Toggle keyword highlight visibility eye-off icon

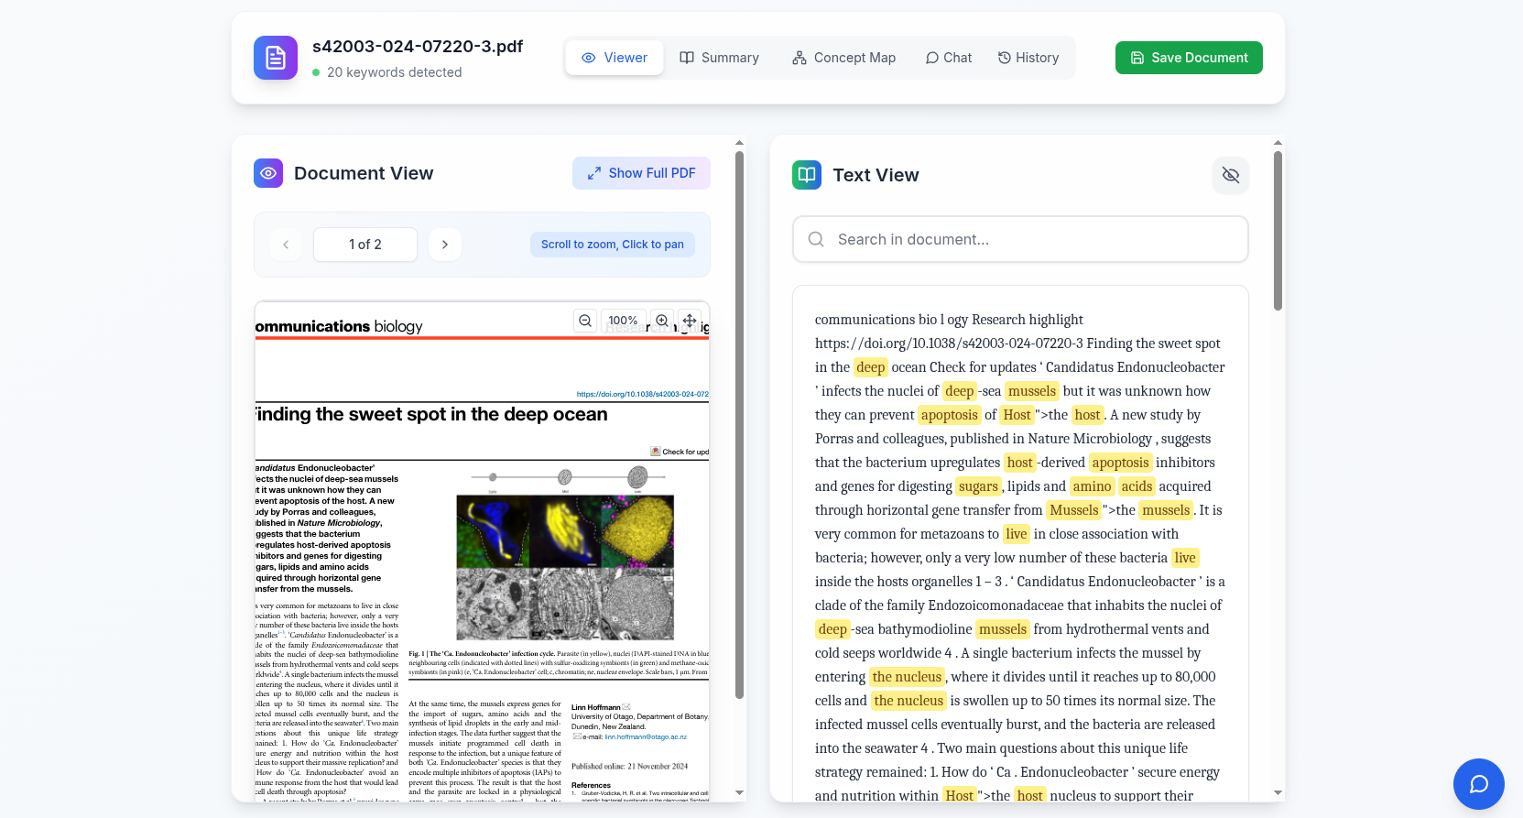click(1231, 175)
